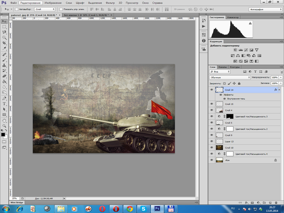
Task: Open the Обычные blend mode dropdown
Action: pyautogui.click(x=230, y=77)
